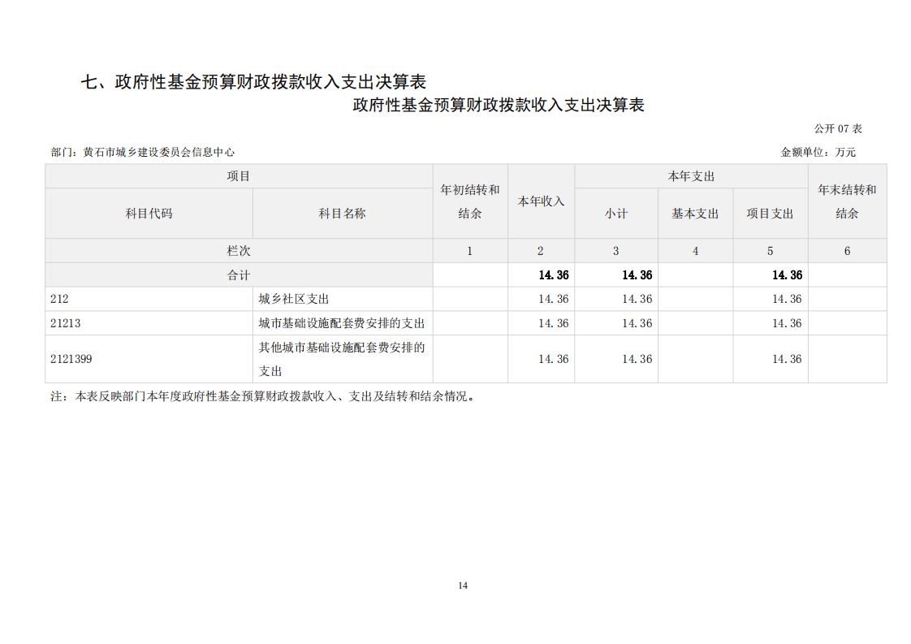Select the 本年收入 column header
911x644 pixels.
point(541,201)
